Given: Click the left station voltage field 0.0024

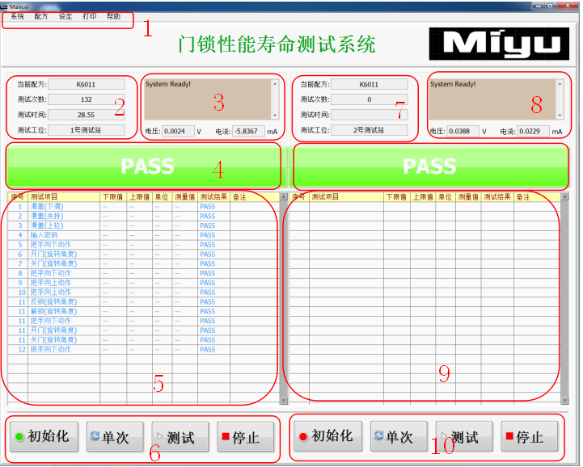Looking at the screenshot, I should pyautogui.click(x=179, y=131).
